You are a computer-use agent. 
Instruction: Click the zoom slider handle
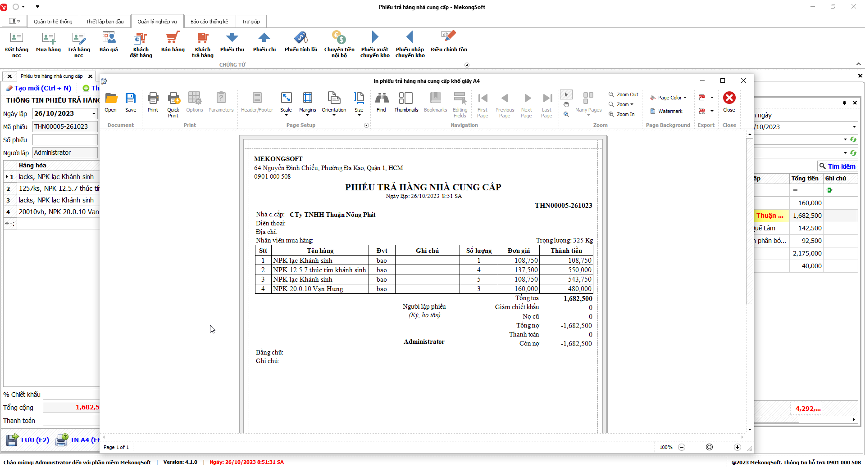pos(709,447)
